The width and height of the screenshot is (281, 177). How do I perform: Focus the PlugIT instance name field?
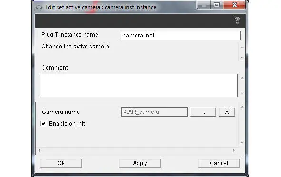click(181, 36)
